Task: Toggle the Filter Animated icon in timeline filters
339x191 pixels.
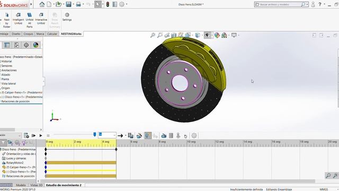Action: (10, 143)
